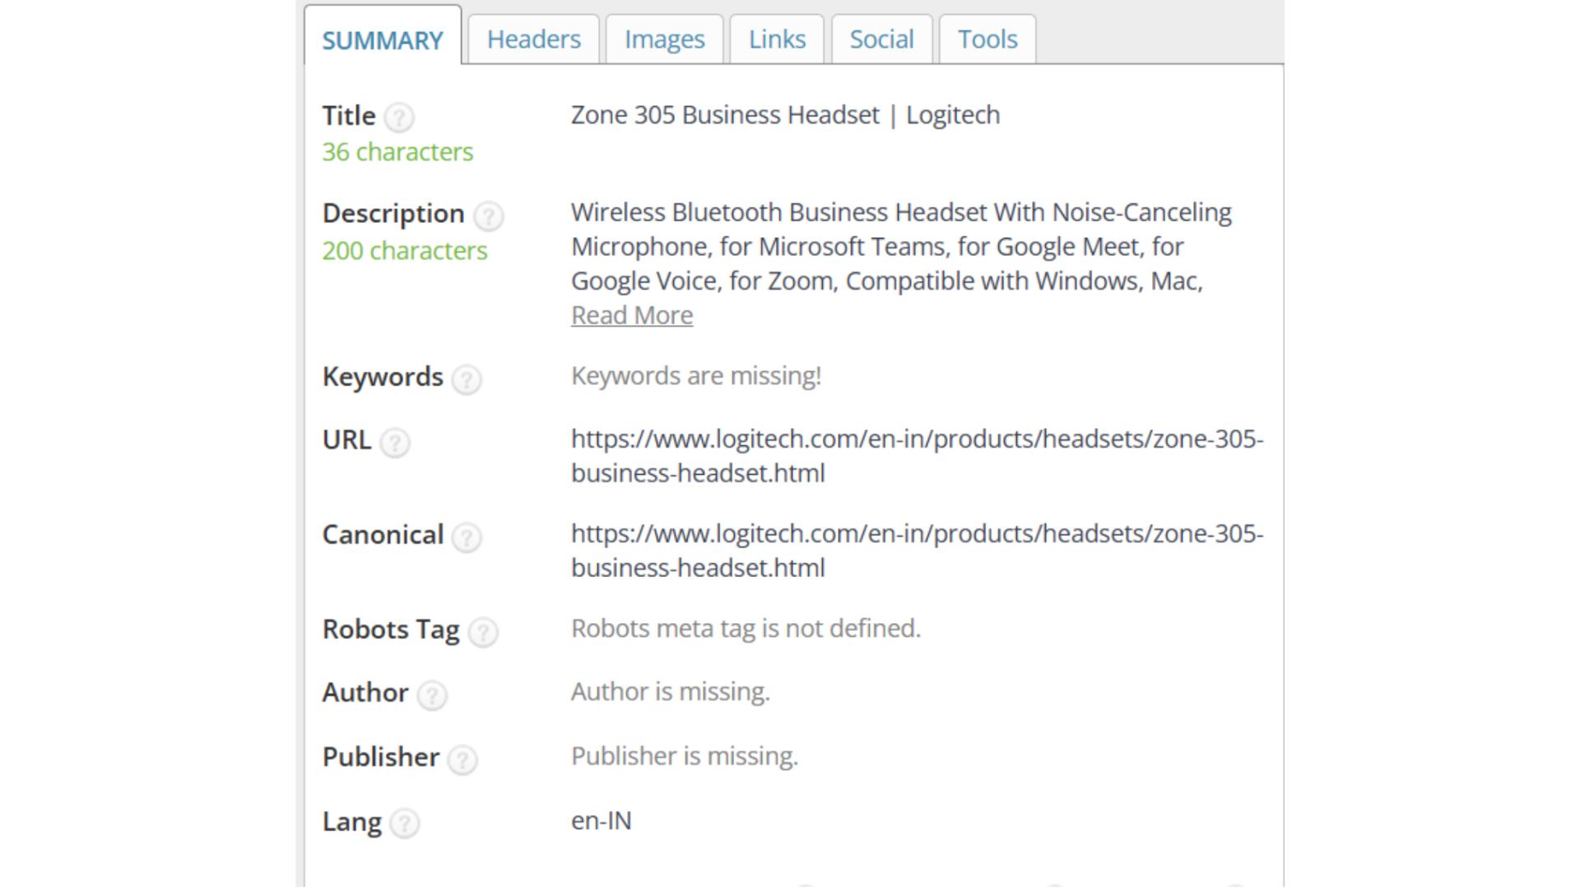Viewport: 1580px width, 889px height.
Task: Open the help icon beside URL
Action: click(x=395, y=443)
